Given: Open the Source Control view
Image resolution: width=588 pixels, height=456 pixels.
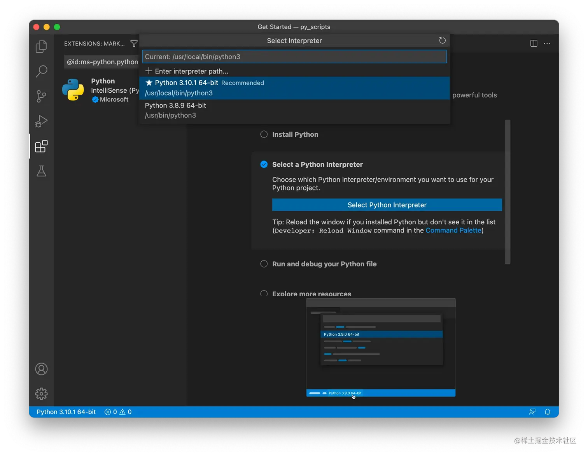Looking at the screenshot, I should pyautogui.click(x=41, y=96).
